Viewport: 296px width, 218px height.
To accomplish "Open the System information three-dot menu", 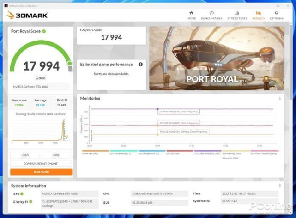I will click(280, 186).
